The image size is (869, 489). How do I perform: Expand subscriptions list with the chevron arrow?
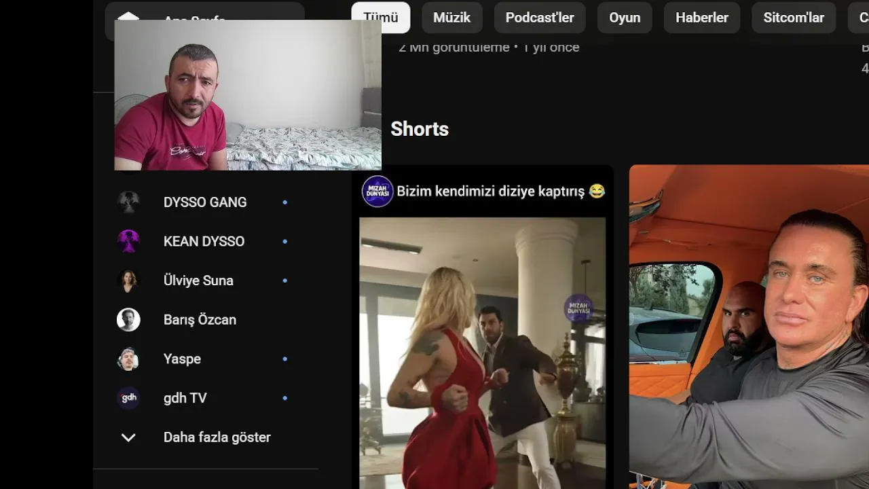pyautogui.click(x=128, y=437)
